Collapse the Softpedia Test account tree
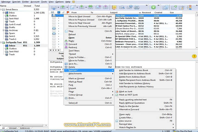 (x=1, y=42)
